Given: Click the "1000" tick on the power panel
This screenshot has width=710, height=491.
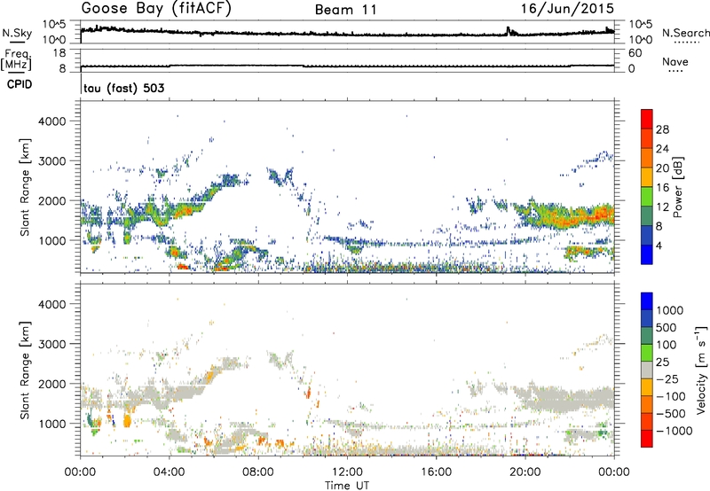Looking at the screenshot, I should pyautogui.click(x=52, y=240).
